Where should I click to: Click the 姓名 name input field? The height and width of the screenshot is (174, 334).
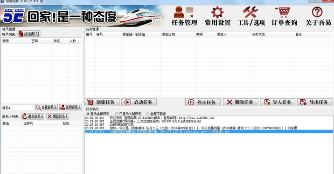click(22, 108)
